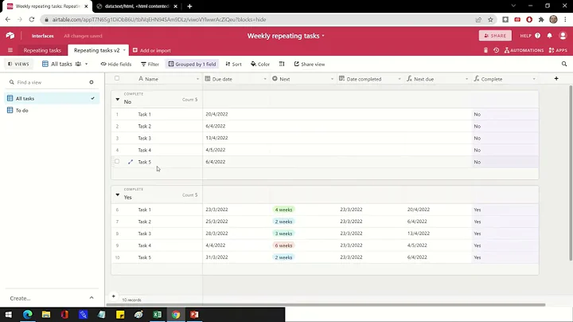Switch to Repeating tasks table tab
The image size is (573, 322).
42,50
